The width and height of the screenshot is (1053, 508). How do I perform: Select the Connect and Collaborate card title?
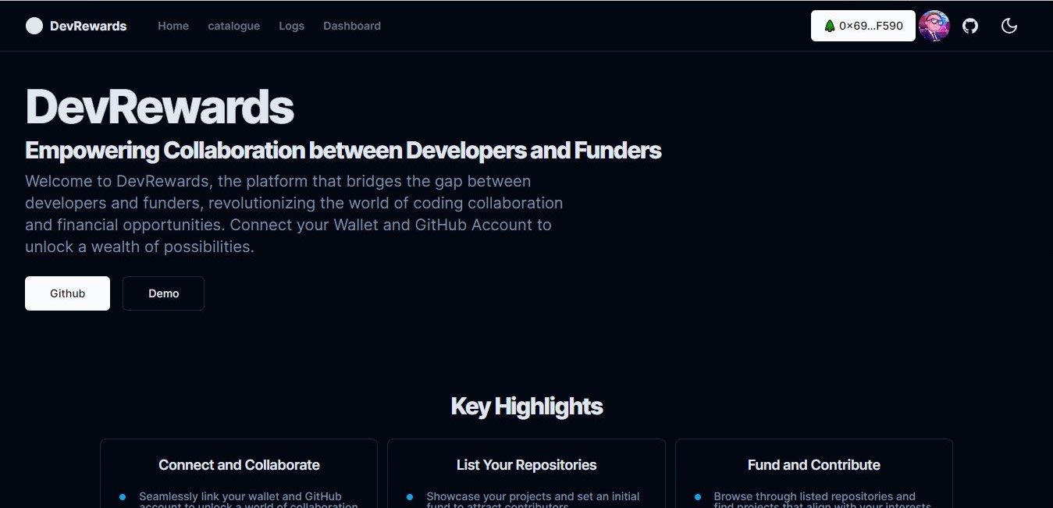point(239,465)
